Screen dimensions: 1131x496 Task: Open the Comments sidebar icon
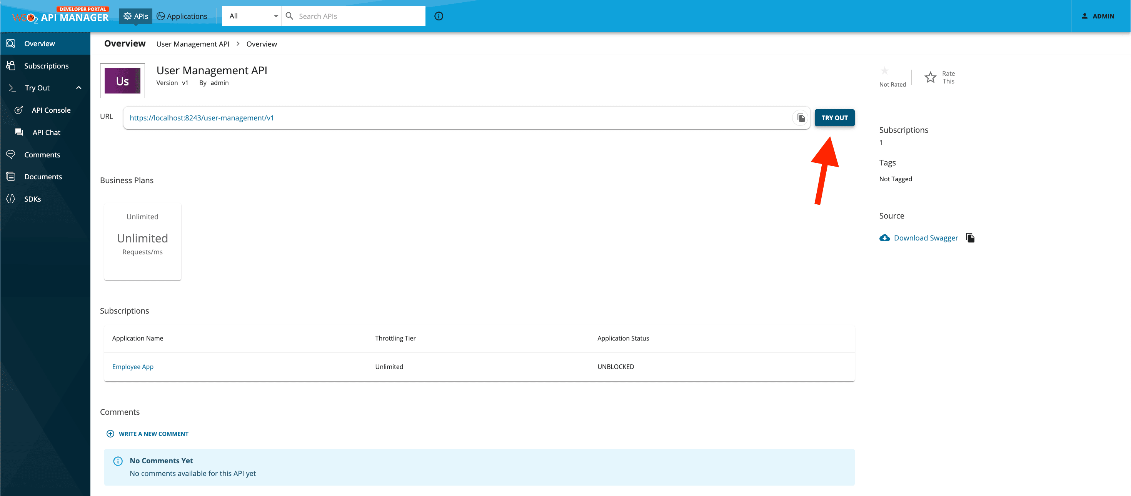11,154
